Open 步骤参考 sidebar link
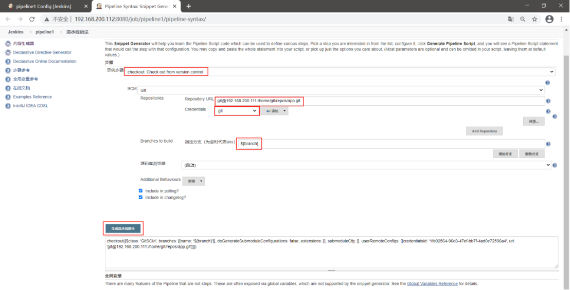Image resolution: width=570 pixels, height=290 pixels. [22, 70]
